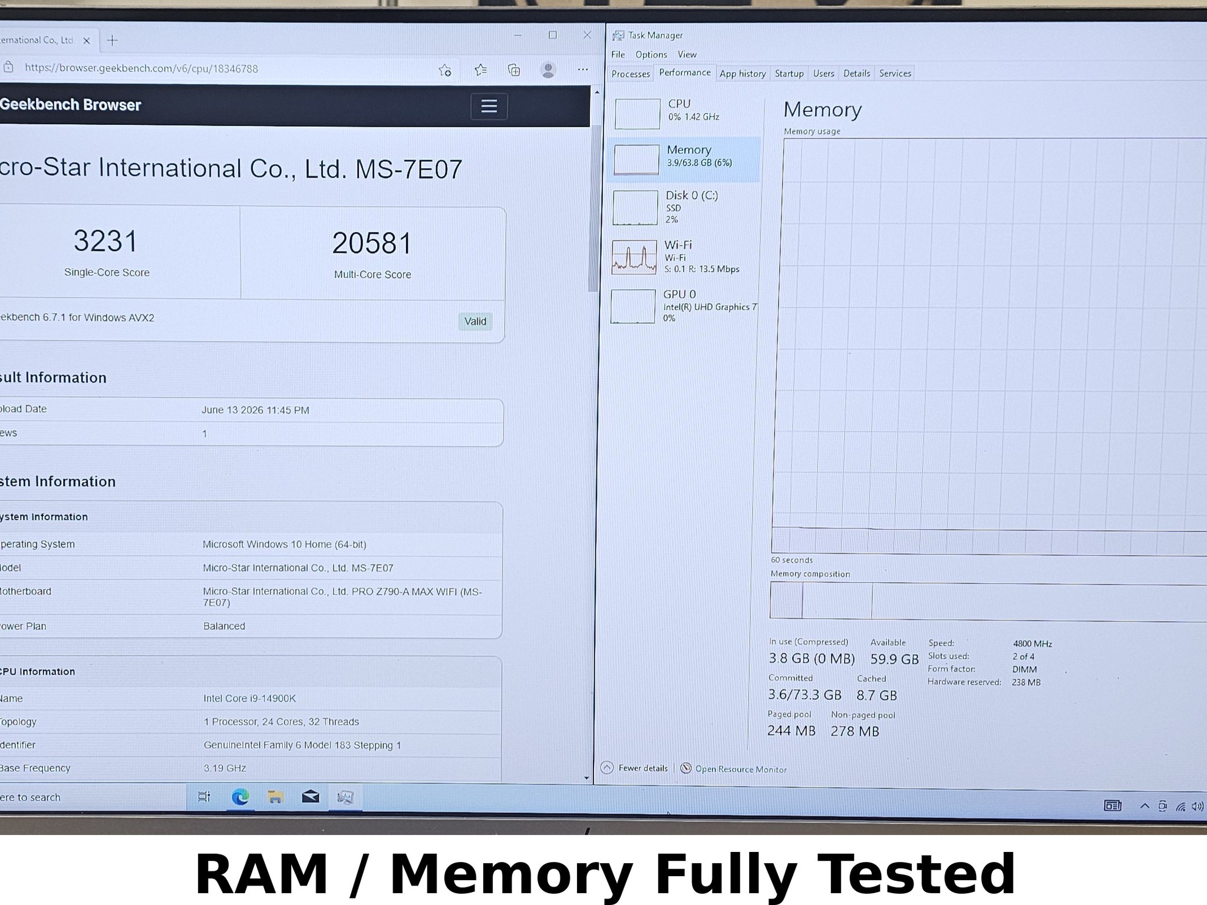Open the Options menu in Task Manager
Viewport: 1207px width, 905px height.
point(651,54)
